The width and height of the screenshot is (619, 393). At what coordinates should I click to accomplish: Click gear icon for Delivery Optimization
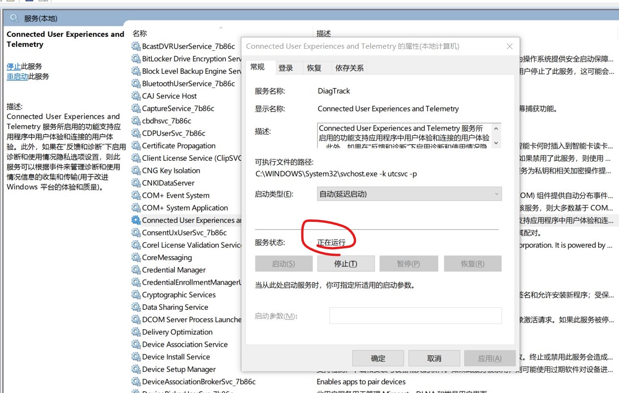[136, 332]
